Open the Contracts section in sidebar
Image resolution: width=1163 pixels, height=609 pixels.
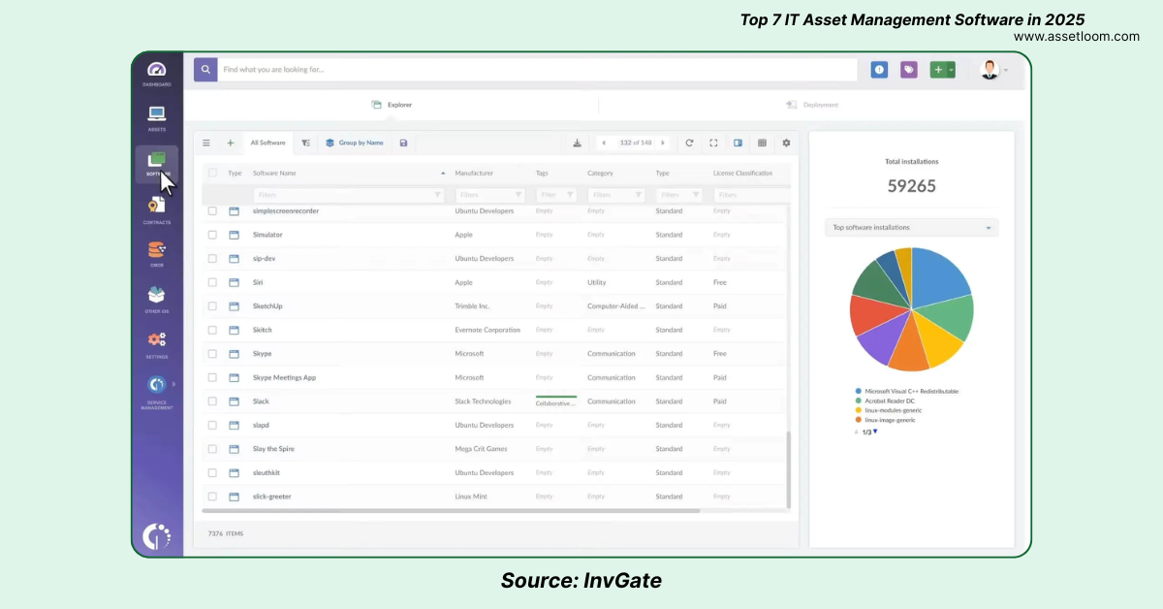[157, 209]
